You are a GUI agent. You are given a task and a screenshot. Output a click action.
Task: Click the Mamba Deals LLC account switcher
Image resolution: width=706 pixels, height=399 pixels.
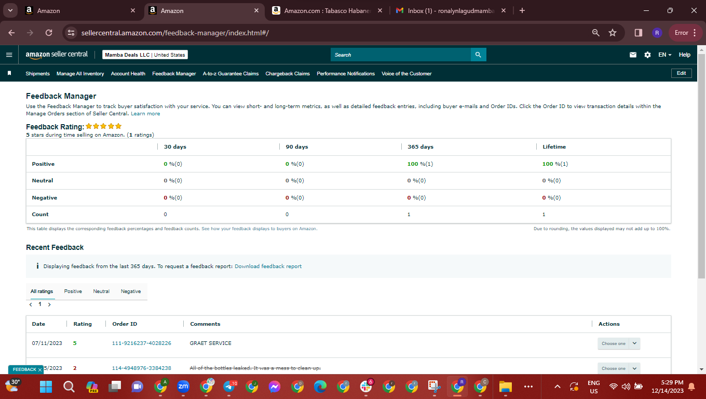click(x=145, y=55)
